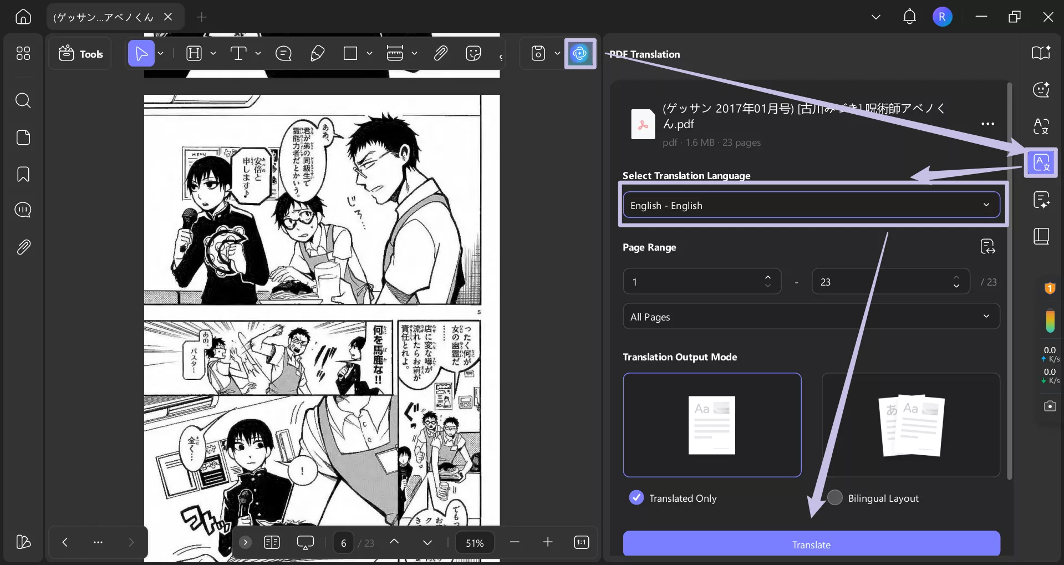Open the bookmarks panel in left sidebar
The width and height of the screenshot is (1064, 565).
click(x=23, y=174)
